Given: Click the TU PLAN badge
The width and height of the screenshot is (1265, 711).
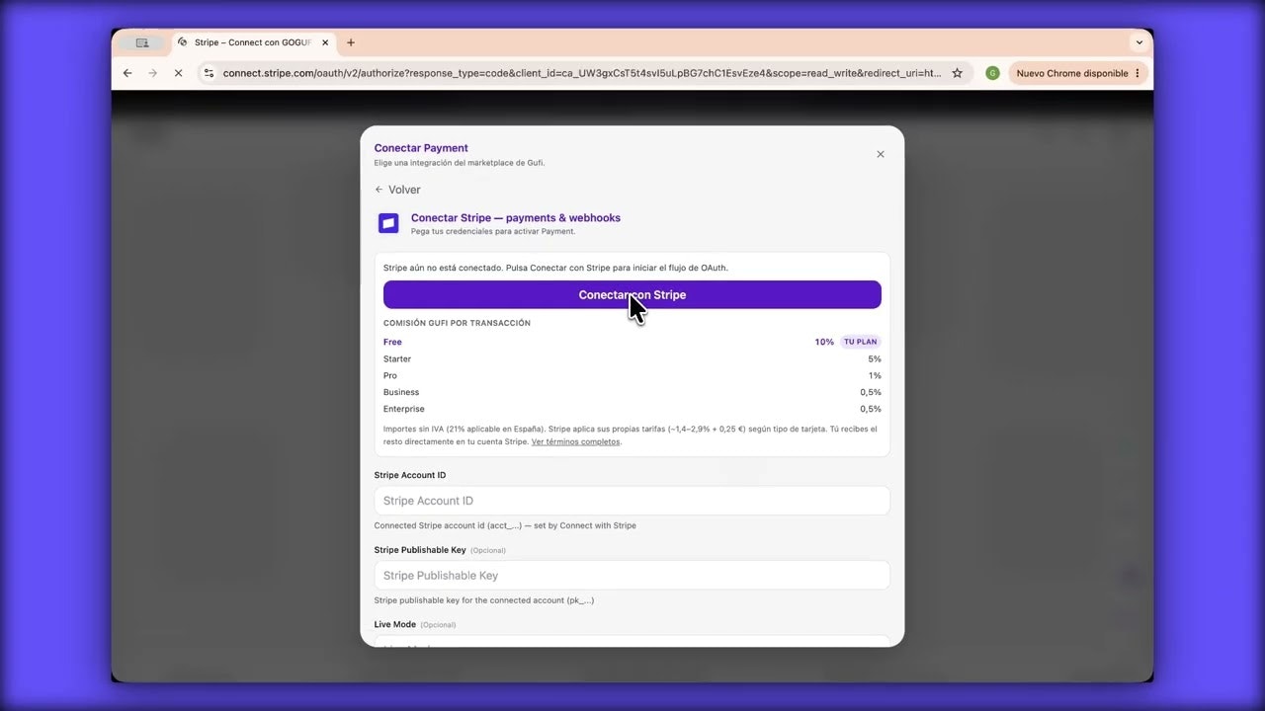Looking at the screenshot, I should (860, 342).
